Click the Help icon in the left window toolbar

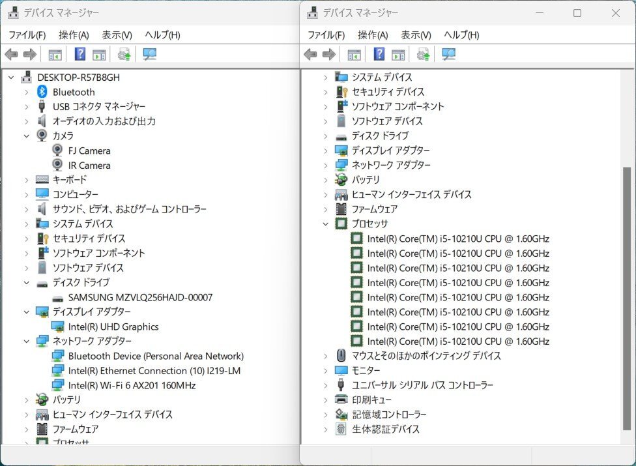(x=80, y=55)
